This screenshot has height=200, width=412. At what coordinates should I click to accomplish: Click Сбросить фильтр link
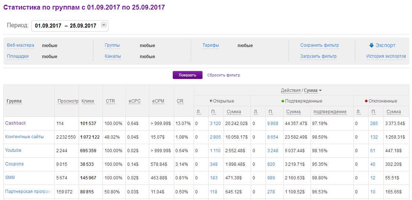(x=223, y=75)
